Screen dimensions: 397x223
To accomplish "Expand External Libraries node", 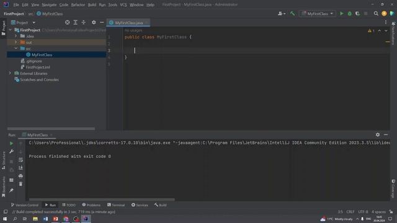I will coord(10,73).
